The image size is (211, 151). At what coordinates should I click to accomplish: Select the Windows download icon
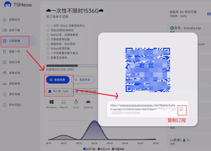(x=51, y=102)
